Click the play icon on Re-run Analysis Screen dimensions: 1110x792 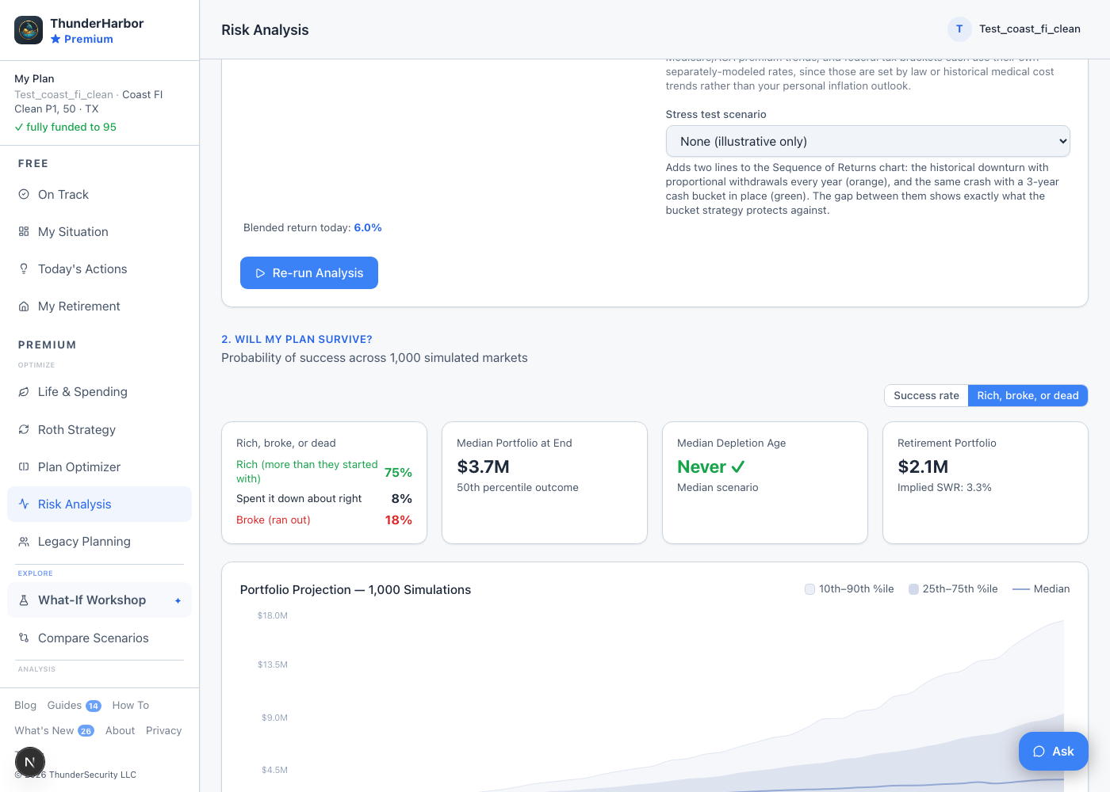click(x=260, y=272)
